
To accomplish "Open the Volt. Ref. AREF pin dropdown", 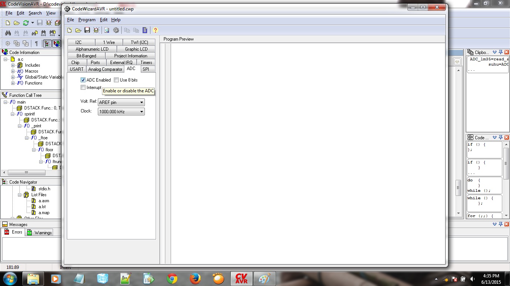I will (121, 102).
